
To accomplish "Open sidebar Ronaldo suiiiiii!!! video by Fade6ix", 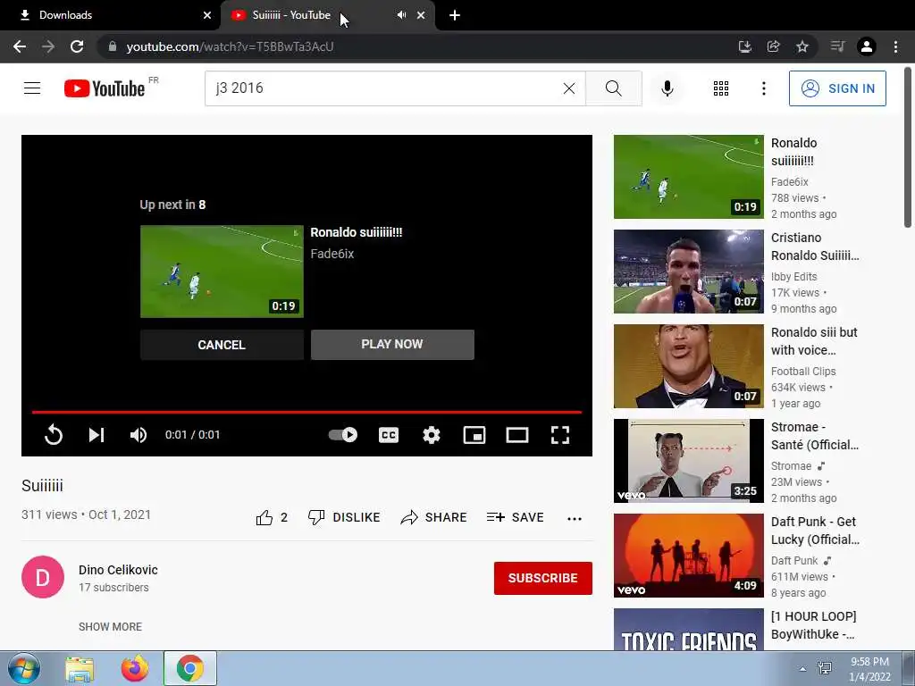I will (x=689, y=177).
